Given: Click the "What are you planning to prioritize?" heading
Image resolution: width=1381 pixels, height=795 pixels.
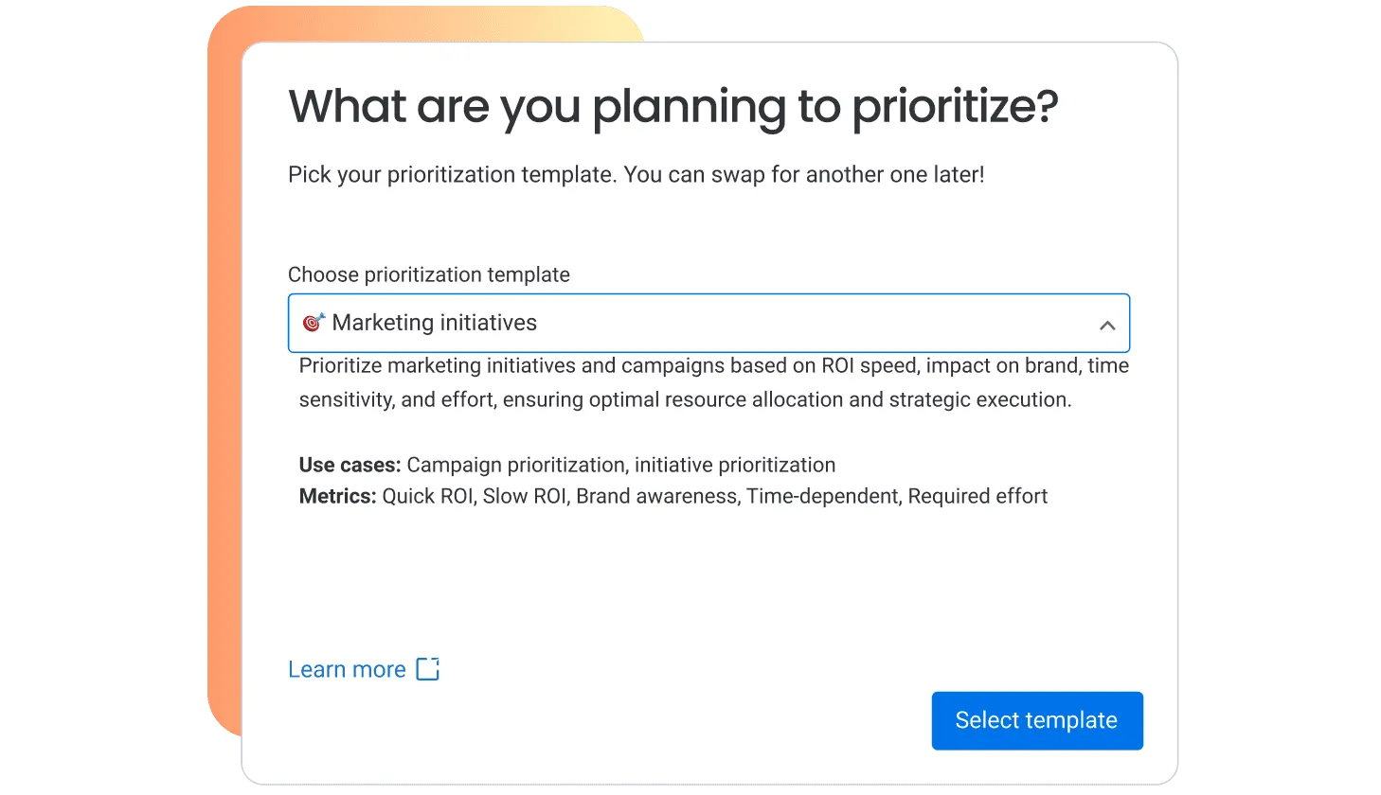Looking at the screenshot, I should [673, 106].
